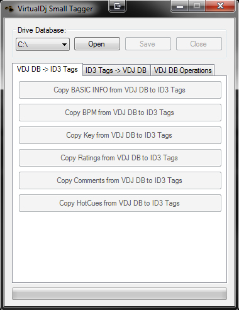Image resolution: width=239 pixels, height=310 pixels.
Task: Open the drive database
Action: click(x=97, y=44)
